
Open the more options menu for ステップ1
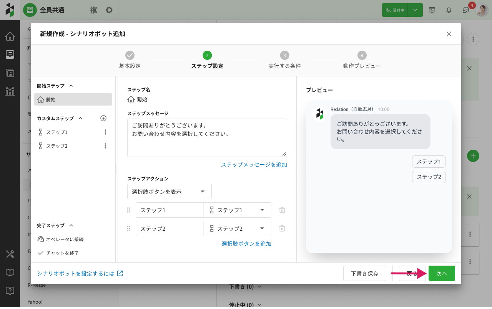[105, 132]
